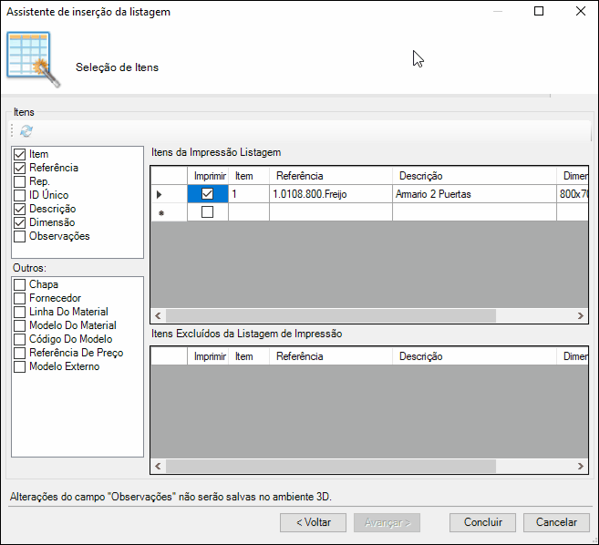This screenshot has height=545, width=599.
Task: Click the refresh items toolbar icon
Action: click(26, 131)
